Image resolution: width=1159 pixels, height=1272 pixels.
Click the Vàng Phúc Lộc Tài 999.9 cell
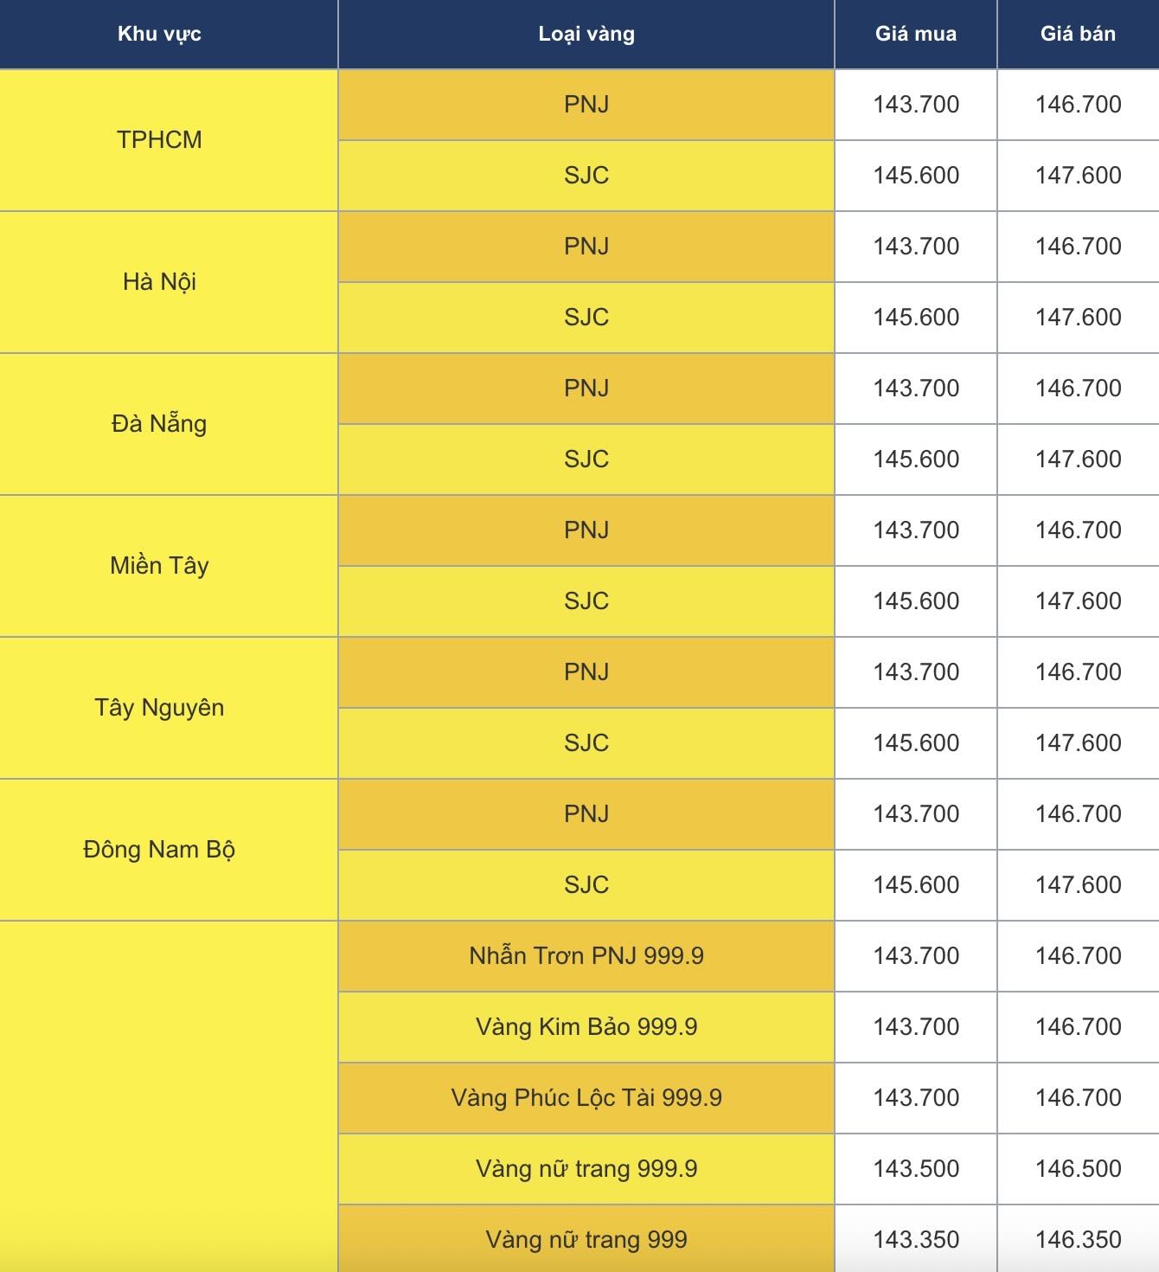586,1097
